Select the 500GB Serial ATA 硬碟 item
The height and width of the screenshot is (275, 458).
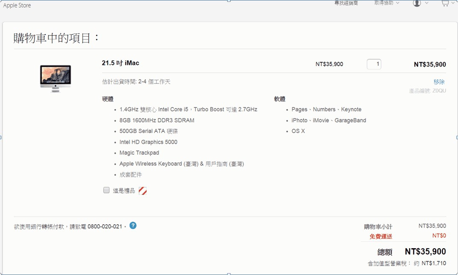click(148, 131)
